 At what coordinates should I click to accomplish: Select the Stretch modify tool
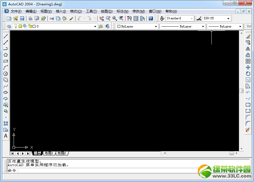tap(248, 86)
